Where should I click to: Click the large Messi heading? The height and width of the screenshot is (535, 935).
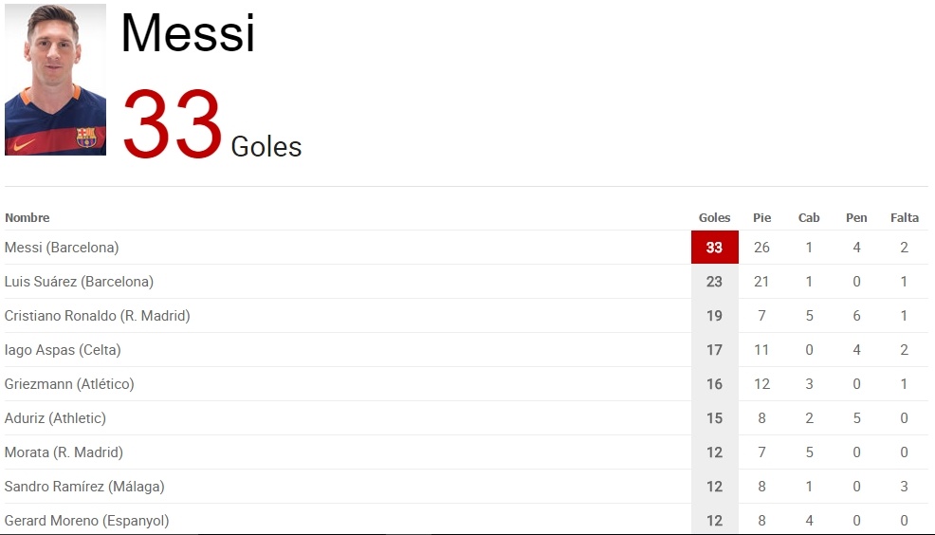[188, 33]
